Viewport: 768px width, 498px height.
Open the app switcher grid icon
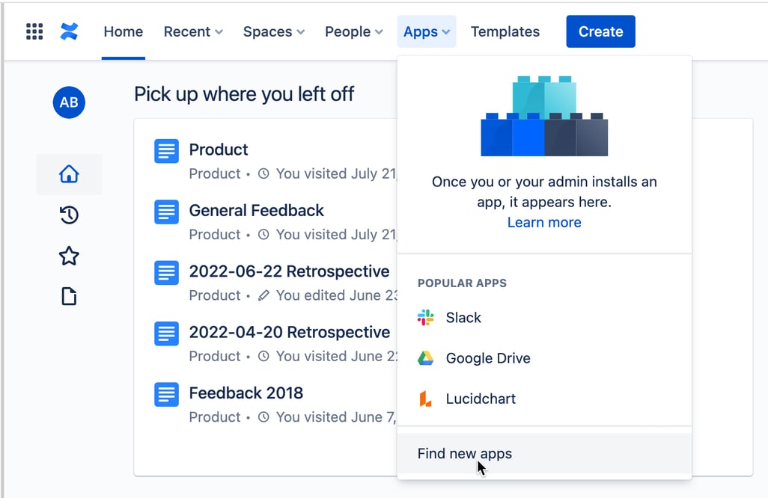coord(34,31)
